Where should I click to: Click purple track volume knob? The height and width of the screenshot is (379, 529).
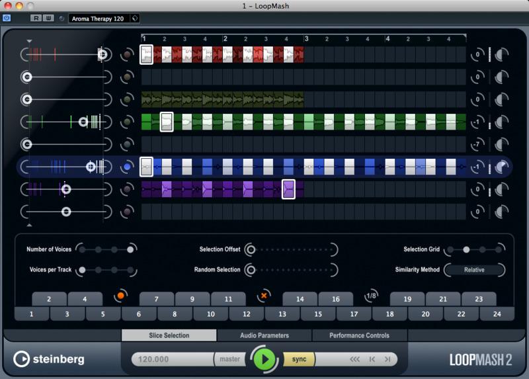(x=502, y=189)
